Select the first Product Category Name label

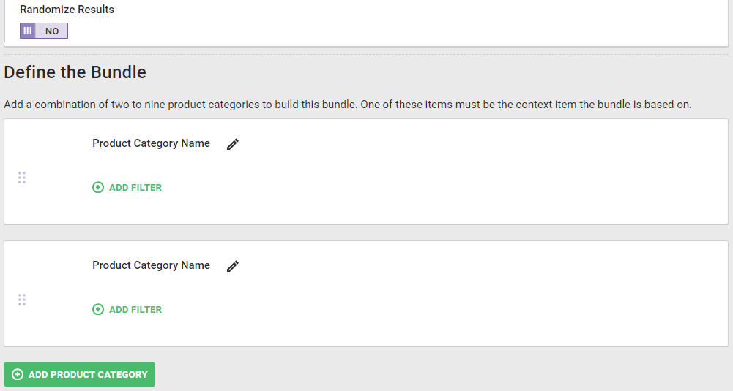tap(151, 143)
